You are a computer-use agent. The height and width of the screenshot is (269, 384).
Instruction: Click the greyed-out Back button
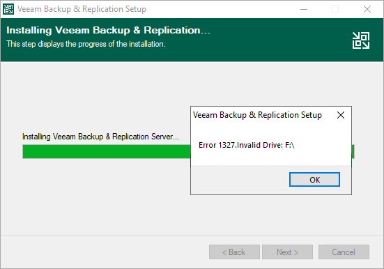click(x=234, y=252)
